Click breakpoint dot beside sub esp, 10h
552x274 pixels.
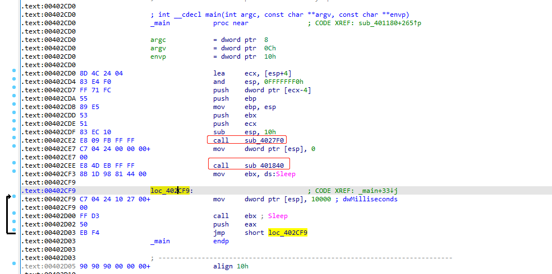pyautogui.click(x=14, y=132)
